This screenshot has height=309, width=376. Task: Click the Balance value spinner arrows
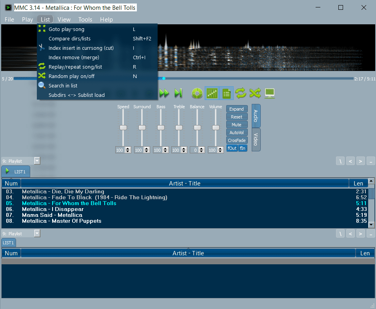coord(202,150)
